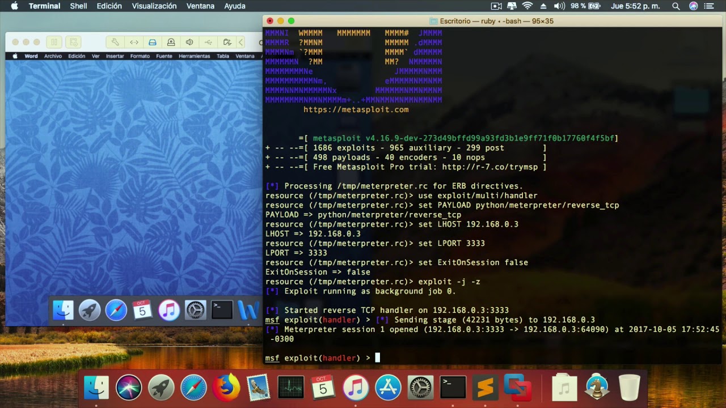726x408 pixels.
Task: Open Shell menu in host menu bar
Action: tap(78, 6)
